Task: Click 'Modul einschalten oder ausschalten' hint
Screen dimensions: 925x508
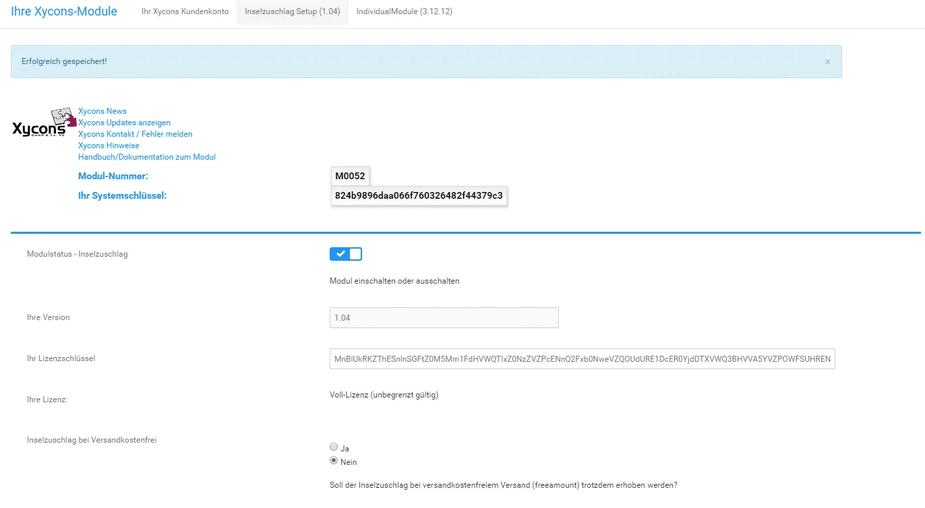Action: pyautogui.click(x=394, y=281)
